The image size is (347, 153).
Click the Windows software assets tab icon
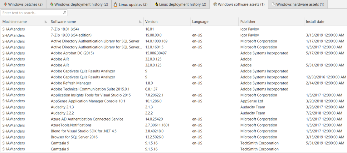[215, 4]
